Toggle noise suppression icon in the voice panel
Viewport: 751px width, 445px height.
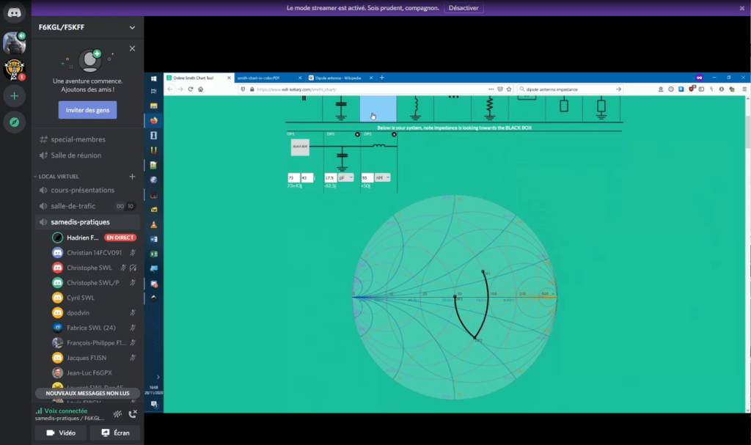(117, 414)
